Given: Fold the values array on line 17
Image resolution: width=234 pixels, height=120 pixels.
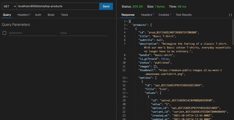Looking at the screenshot, I should [x=127, y=93].
